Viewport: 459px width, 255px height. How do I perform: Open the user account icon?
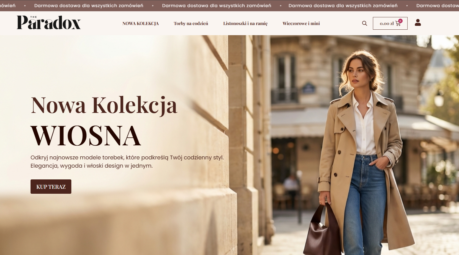(x=418, y=23)
